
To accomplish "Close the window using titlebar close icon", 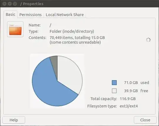I will click(x=4, y=4).
